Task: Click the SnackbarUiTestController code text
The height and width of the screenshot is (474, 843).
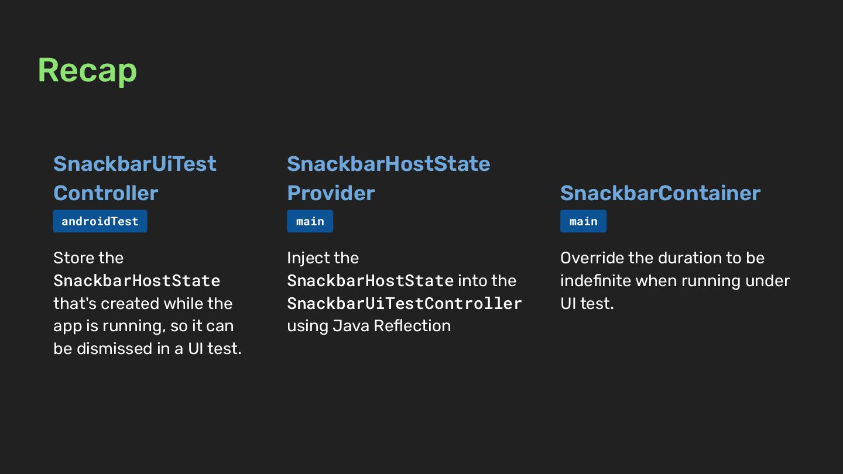Action: coord(404,304)
